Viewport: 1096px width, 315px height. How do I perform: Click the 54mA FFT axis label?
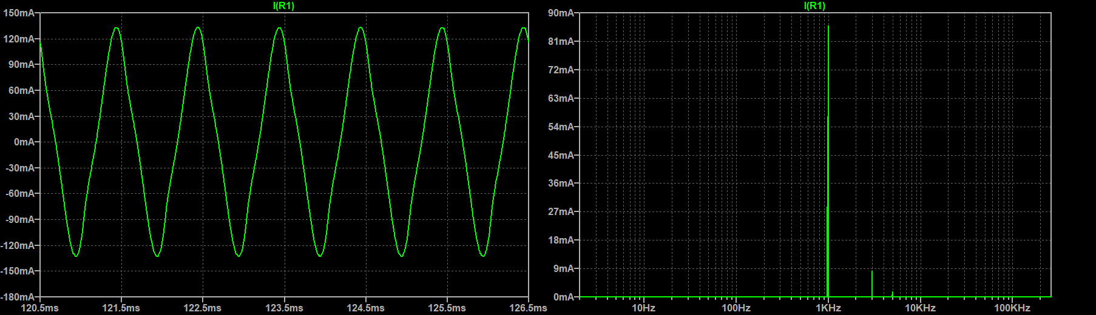click(x=561, y=127)
